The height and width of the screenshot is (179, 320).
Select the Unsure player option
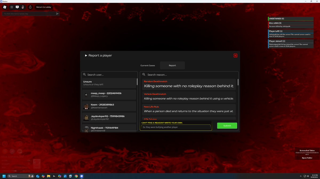(109, 83)
